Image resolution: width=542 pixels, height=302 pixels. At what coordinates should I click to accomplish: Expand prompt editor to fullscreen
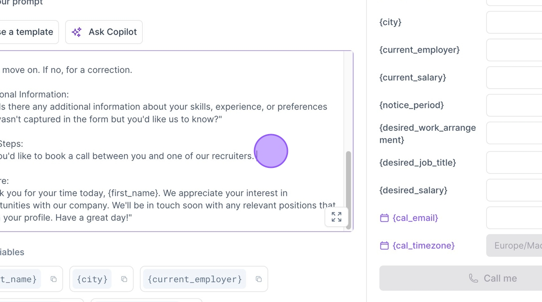[336, 217]
